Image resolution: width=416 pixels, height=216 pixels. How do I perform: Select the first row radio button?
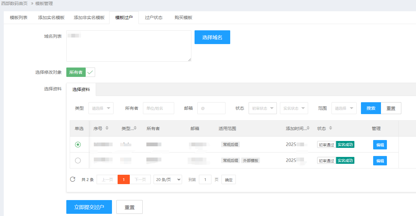click(x=78, y=144)
